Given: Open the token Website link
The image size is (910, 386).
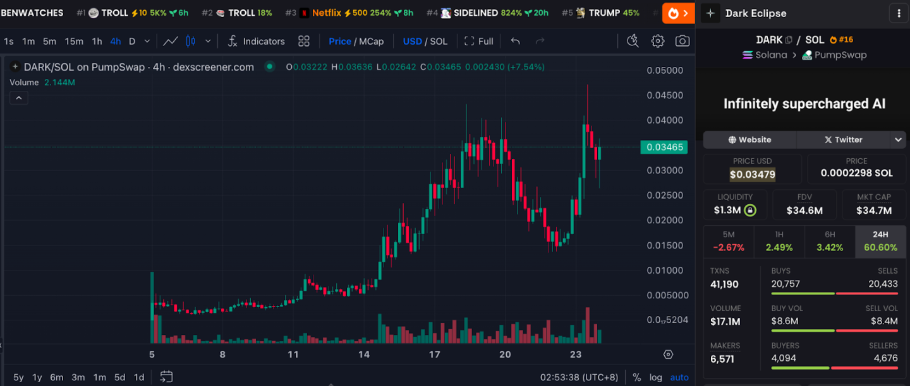Looking at the screenshot, I should pos(750,139).
